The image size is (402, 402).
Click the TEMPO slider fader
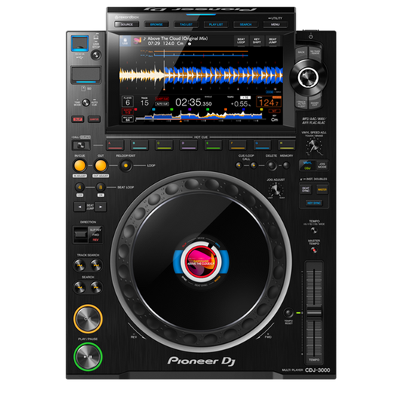(x=314, y=312)
